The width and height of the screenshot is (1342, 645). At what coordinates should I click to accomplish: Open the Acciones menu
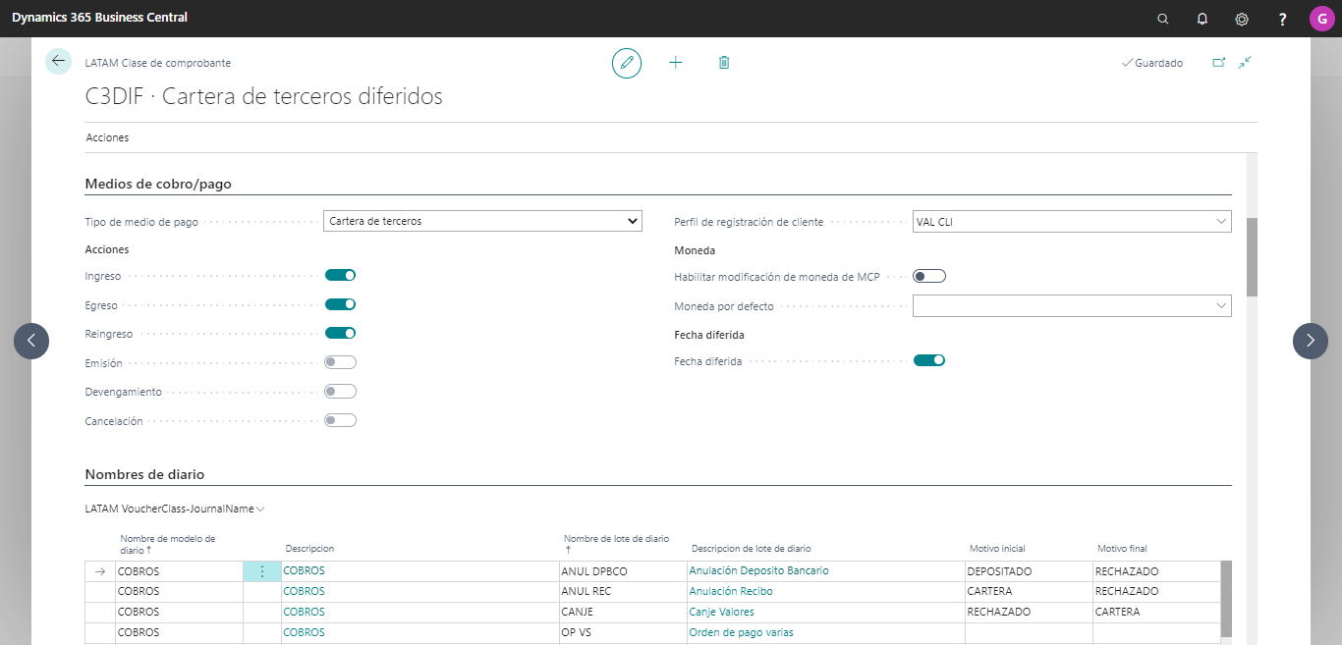tap(107, 137)
